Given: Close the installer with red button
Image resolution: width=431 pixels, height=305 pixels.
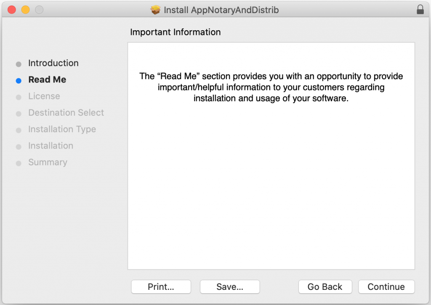Looking at the screenshot, I should click(12, 10).
